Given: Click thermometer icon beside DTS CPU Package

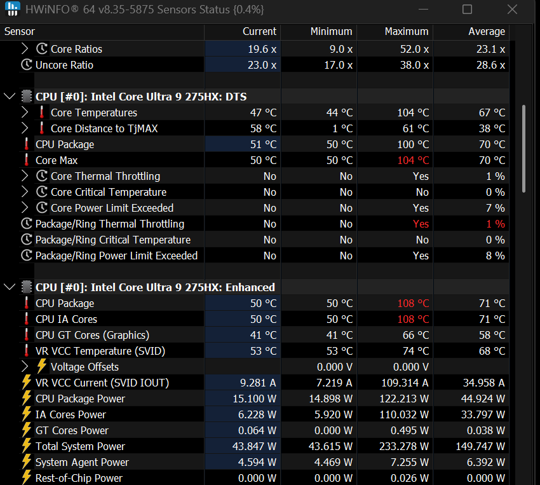Looking at the screenshot, I should (x=27, y=144).
